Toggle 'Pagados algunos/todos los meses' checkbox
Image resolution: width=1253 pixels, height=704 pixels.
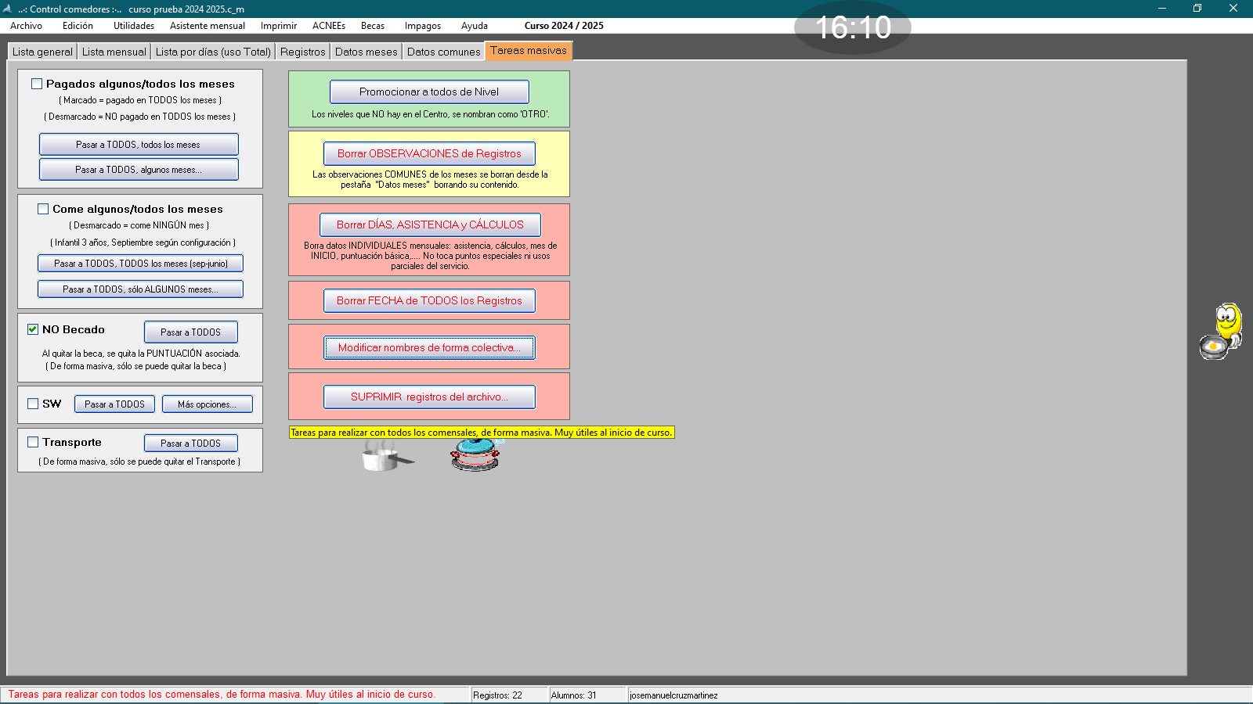pyautogui.click(x=37, y=84)
